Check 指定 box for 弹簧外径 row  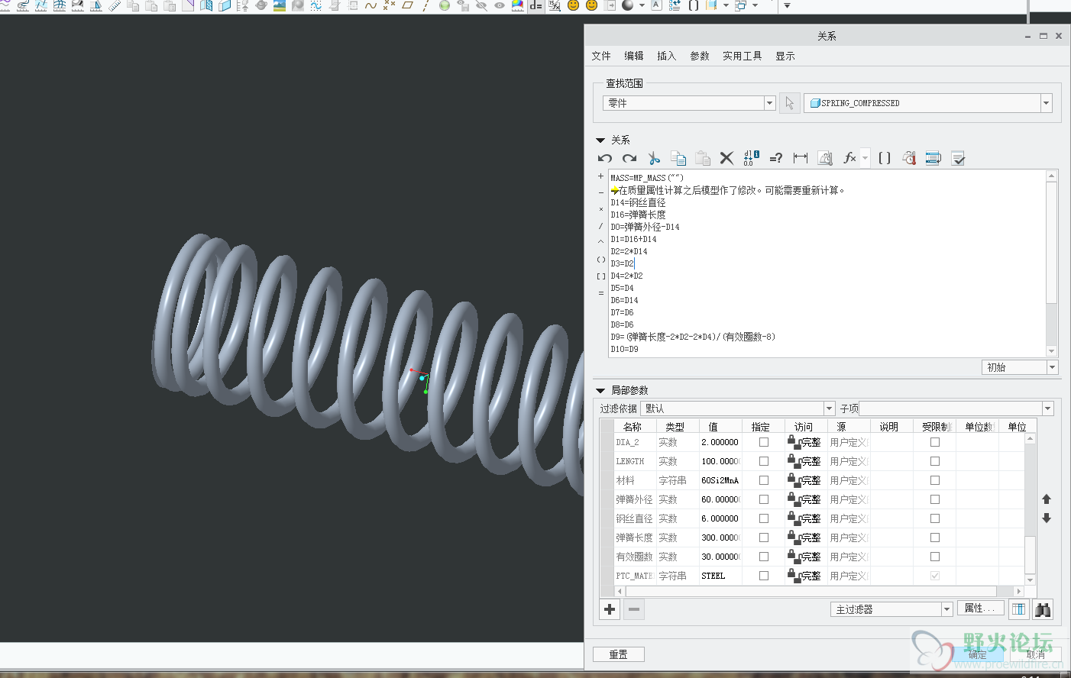click(x=764, y=499)
